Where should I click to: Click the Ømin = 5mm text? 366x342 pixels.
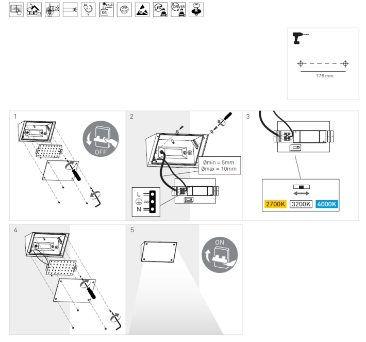pos(219,162)
